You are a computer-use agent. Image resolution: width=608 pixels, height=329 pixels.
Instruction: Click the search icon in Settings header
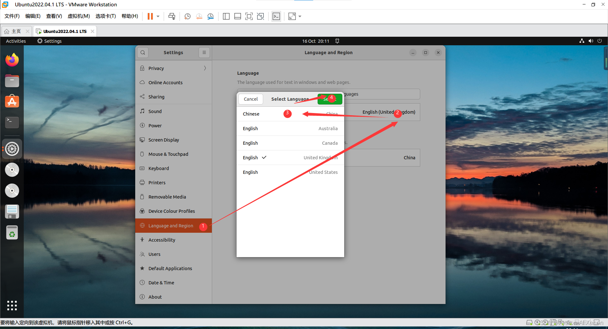[143, 53]
